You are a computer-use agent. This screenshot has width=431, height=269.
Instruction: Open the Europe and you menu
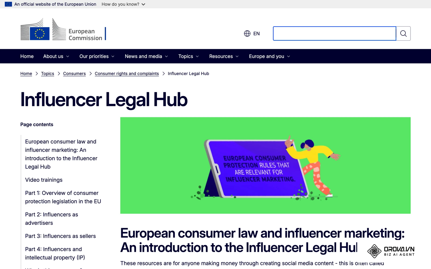tap(269, 56)
